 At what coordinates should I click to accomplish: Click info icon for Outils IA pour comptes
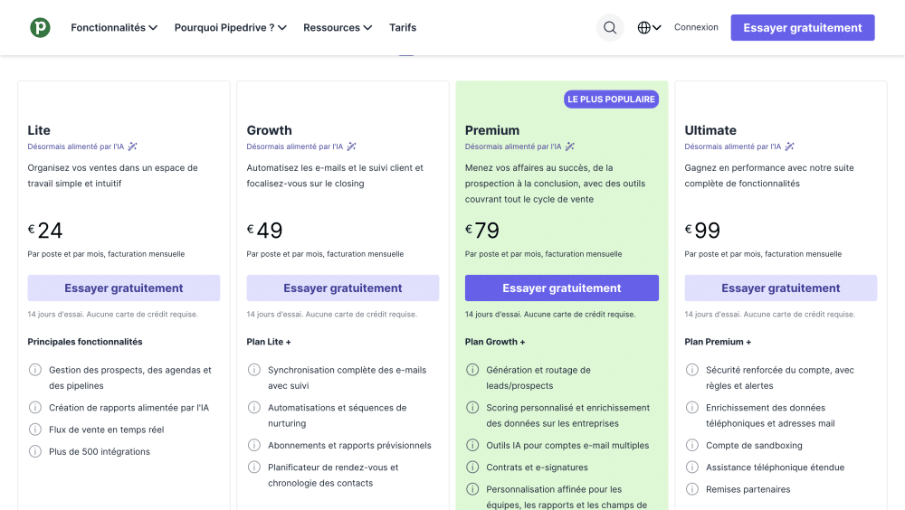click(472, 445)
